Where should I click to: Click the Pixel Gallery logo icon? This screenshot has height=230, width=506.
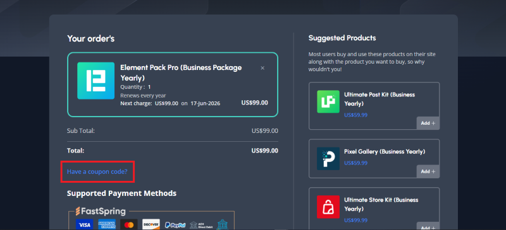click(328, 159)
